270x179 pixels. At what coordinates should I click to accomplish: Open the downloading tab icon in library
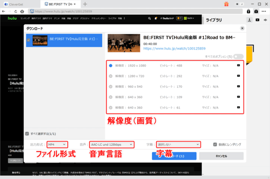point(249,20)
